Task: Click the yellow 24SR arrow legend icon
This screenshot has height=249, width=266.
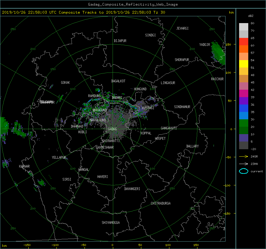Action: coord(244,156)
